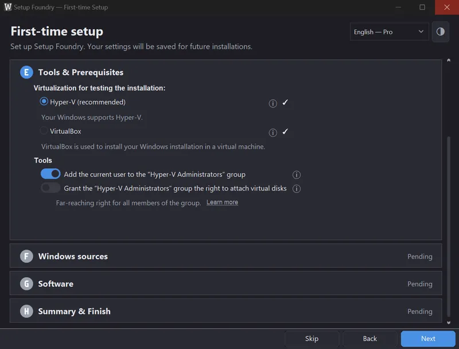459x349 pixels.
Task: Select the Hyper-V (recommended) radio button
Action: coord(44,101)
